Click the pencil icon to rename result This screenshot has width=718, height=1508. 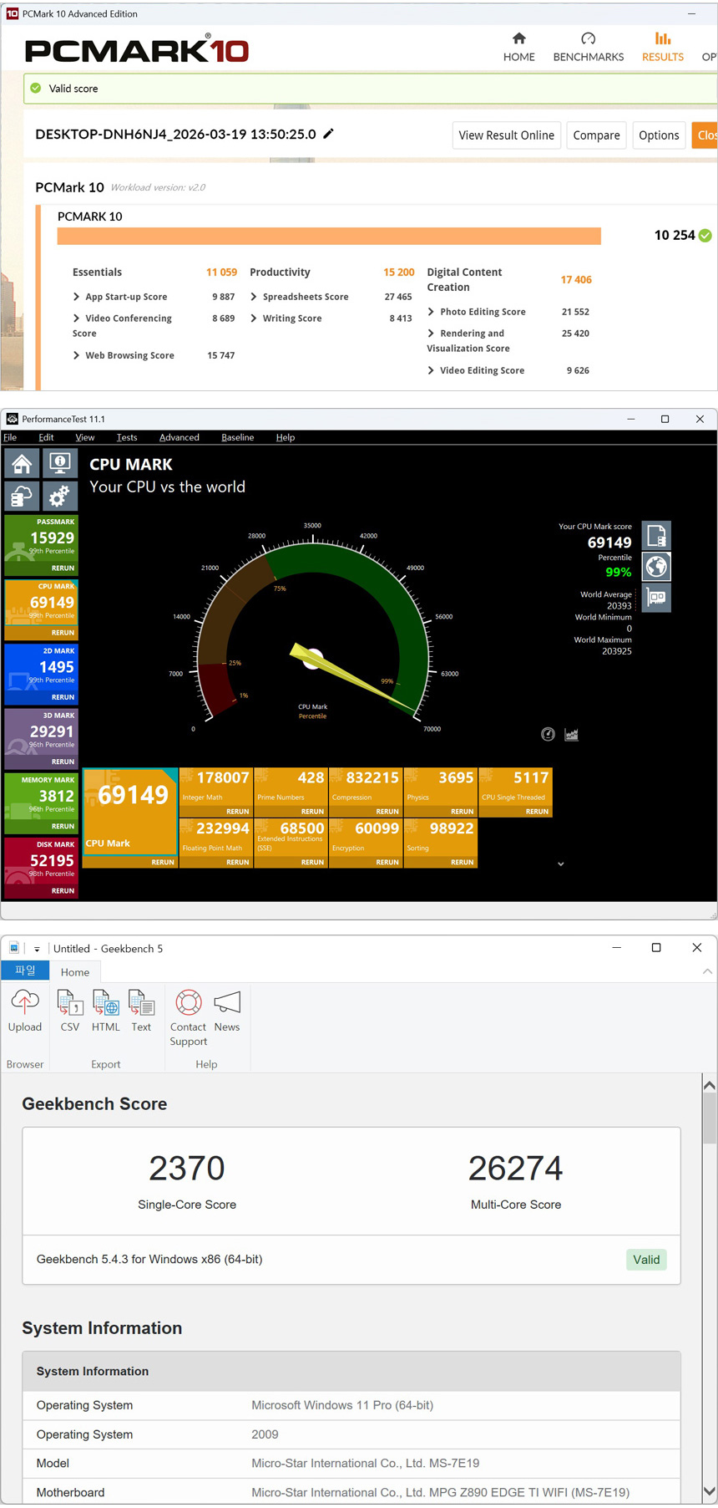(x=329, y=134)
